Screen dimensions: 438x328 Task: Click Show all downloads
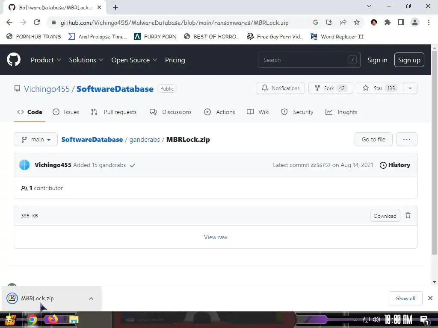pos(405,299)
